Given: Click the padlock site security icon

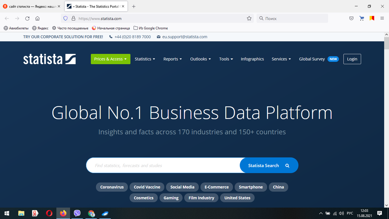Looking at the screenshot, I should point(73,18).
